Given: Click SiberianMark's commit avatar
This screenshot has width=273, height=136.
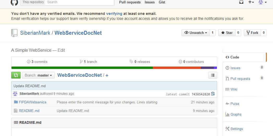Looking at the screenshot, I should [x=15, y=94].
